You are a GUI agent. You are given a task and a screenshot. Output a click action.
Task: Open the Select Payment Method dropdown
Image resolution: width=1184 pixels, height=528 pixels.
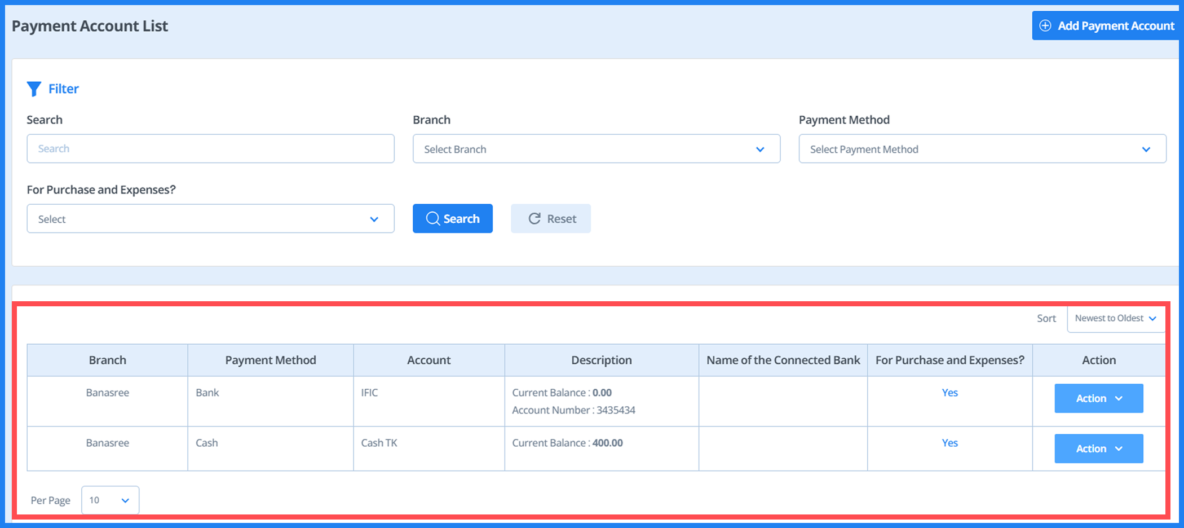click(x=982, y=149)
